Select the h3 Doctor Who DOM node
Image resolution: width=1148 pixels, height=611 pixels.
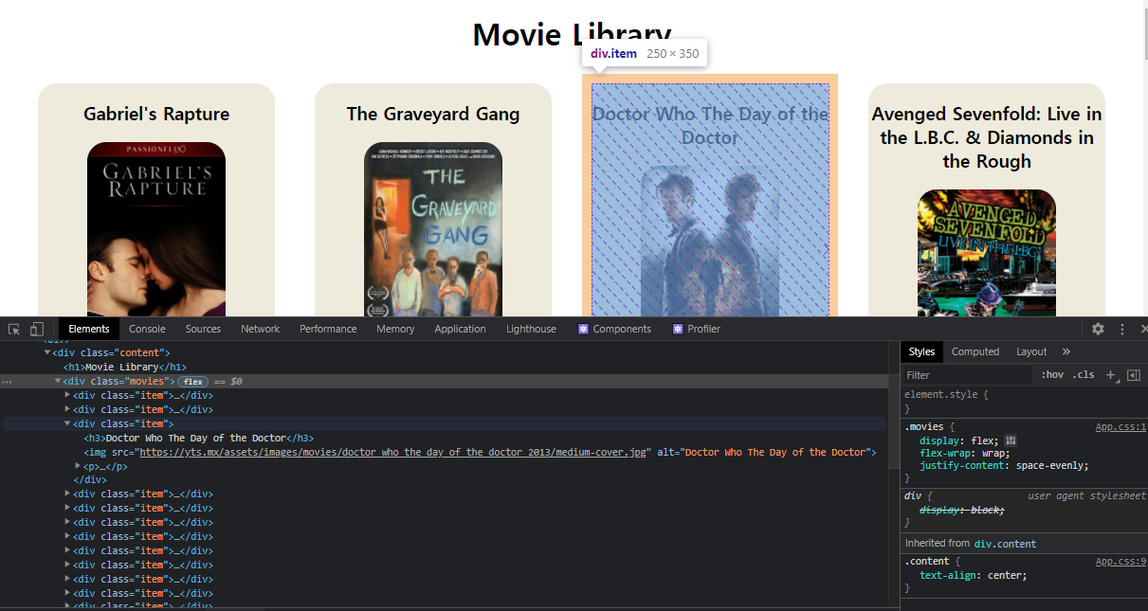click(x=199, y=438)
